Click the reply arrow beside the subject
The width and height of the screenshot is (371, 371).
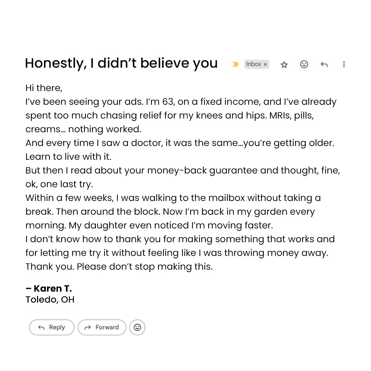coord(324,64)
